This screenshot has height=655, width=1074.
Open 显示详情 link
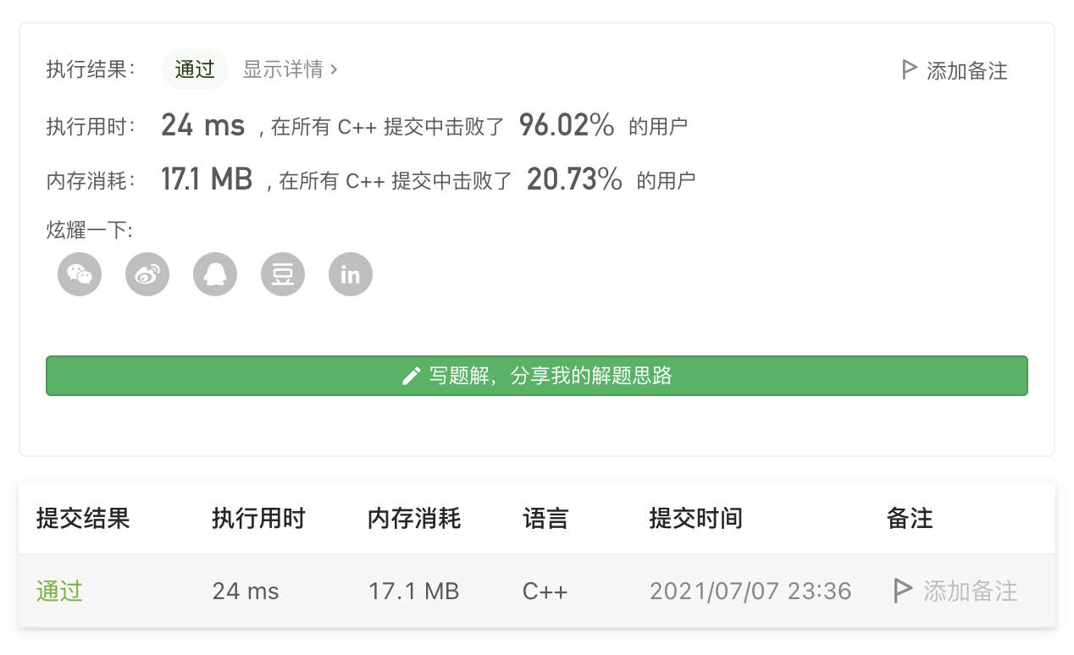pyautogui.click(x=291, y=69)
